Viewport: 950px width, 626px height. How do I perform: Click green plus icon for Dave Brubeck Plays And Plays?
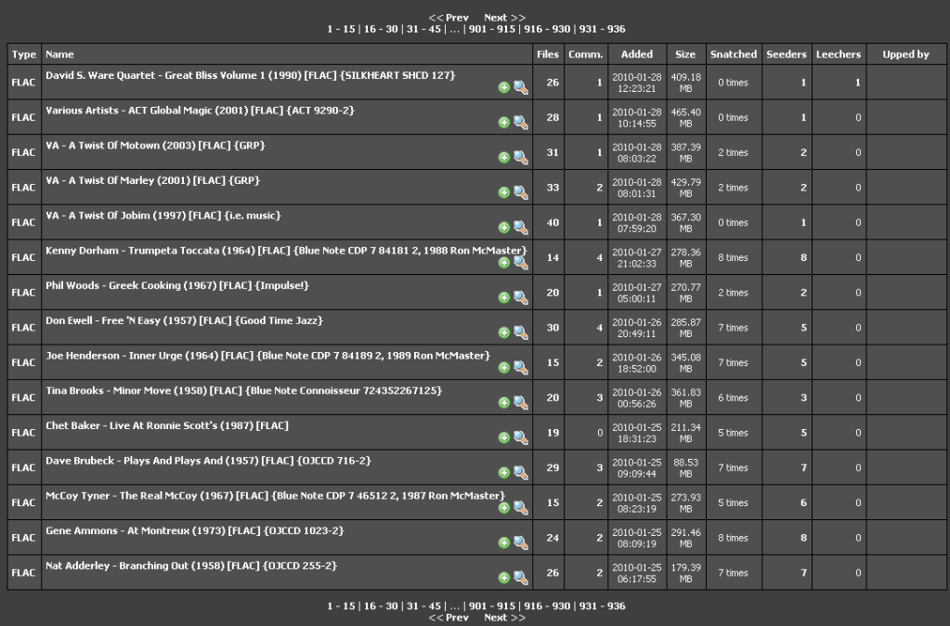point(503,473)
